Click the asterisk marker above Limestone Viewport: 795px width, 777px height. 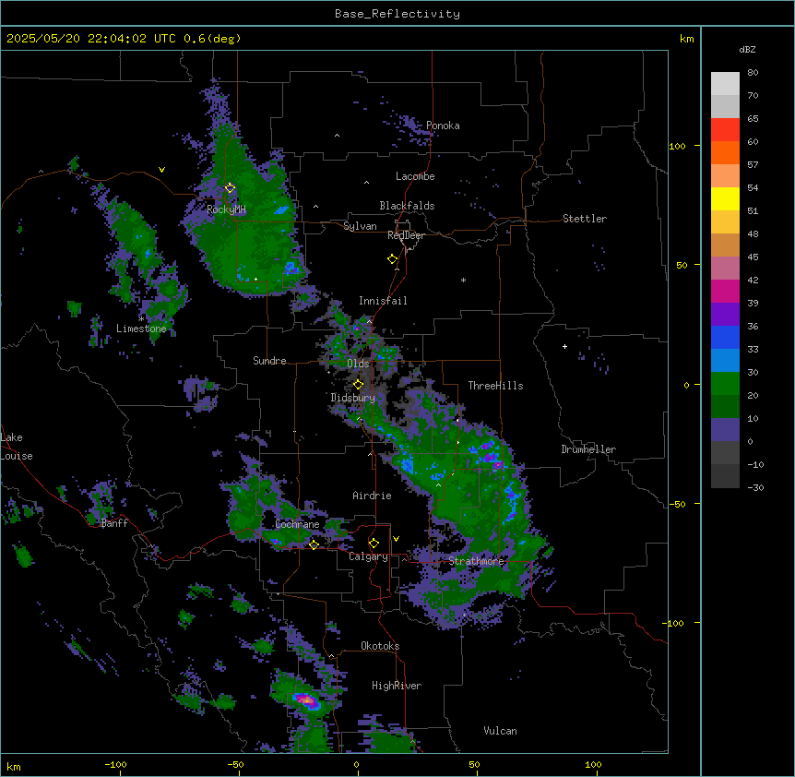141,319
